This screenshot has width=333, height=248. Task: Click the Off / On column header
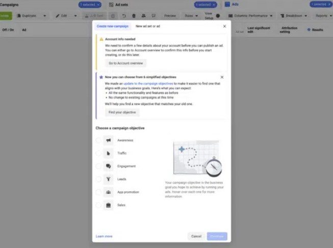8,30
